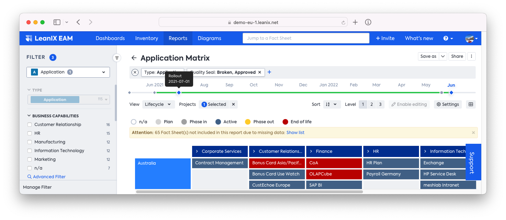Open the Type Application value dropdown
Screen dimensions: 506x220
pos(69,100)
